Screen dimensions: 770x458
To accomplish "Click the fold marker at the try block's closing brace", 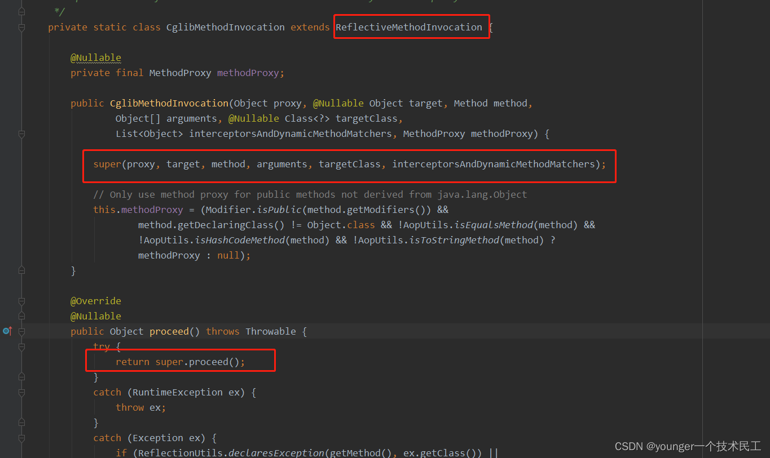I will (x=21, y=377).
